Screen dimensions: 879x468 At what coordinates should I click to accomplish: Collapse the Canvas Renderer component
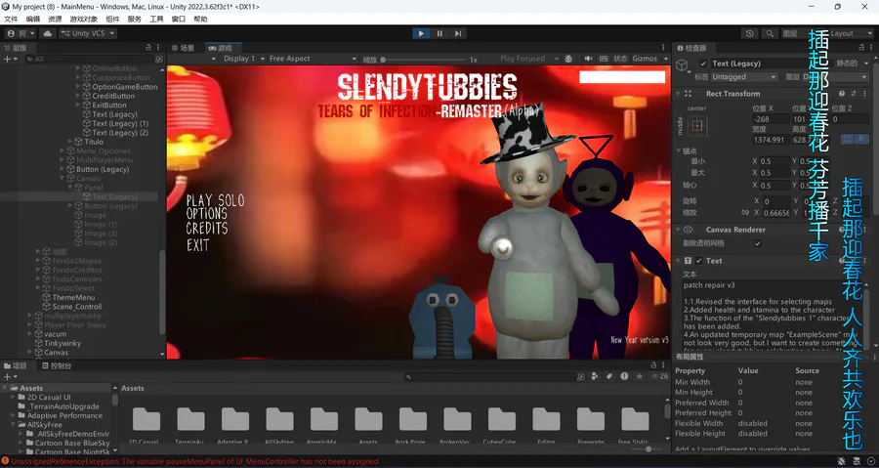678,230
